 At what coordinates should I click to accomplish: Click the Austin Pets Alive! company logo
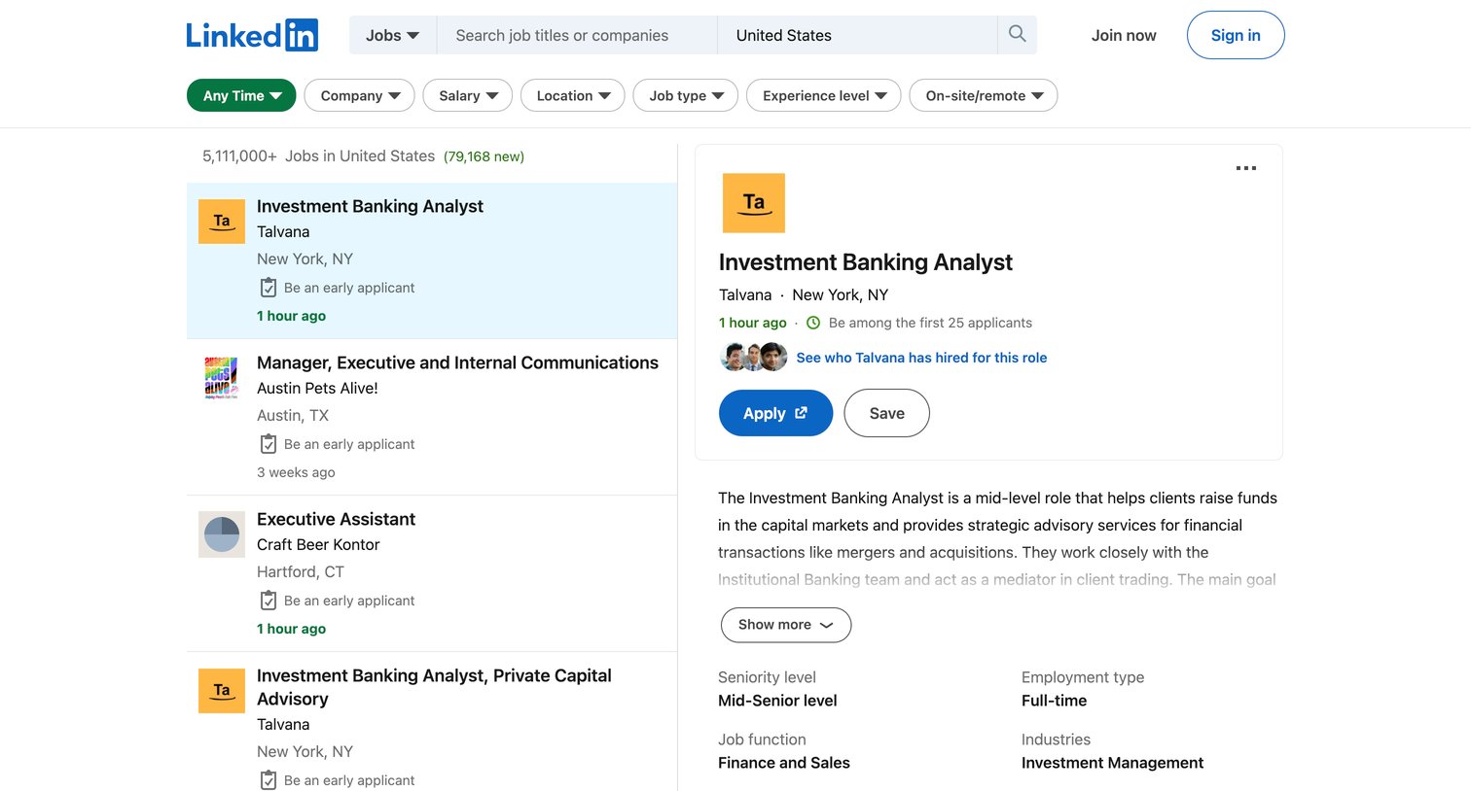(x=222, y=378)
